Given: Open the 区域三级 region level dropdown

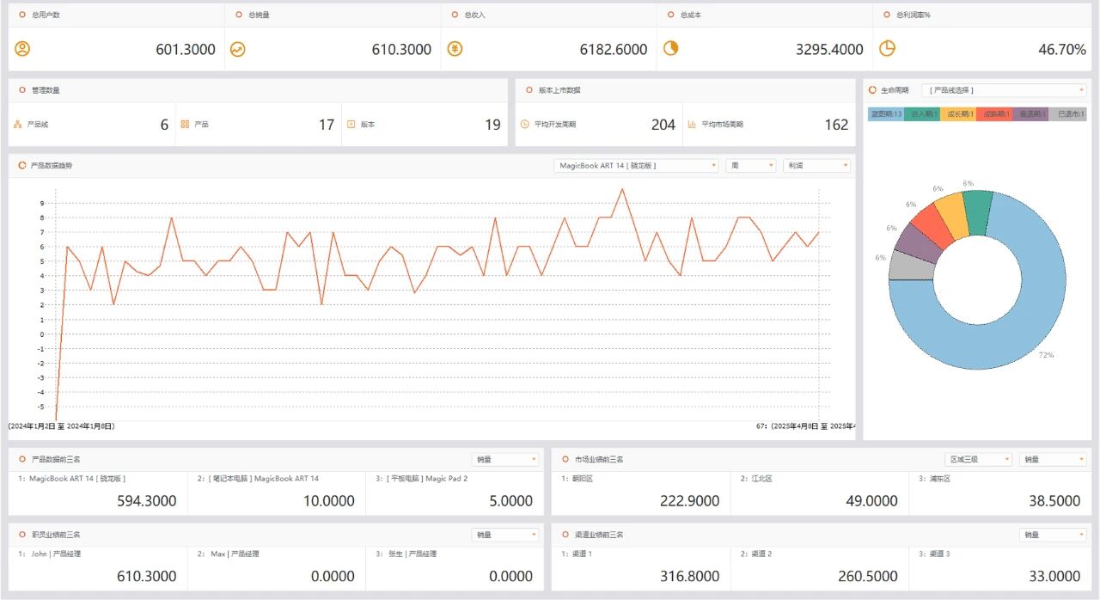Looking at the screenshot, I should click(978, 459).
